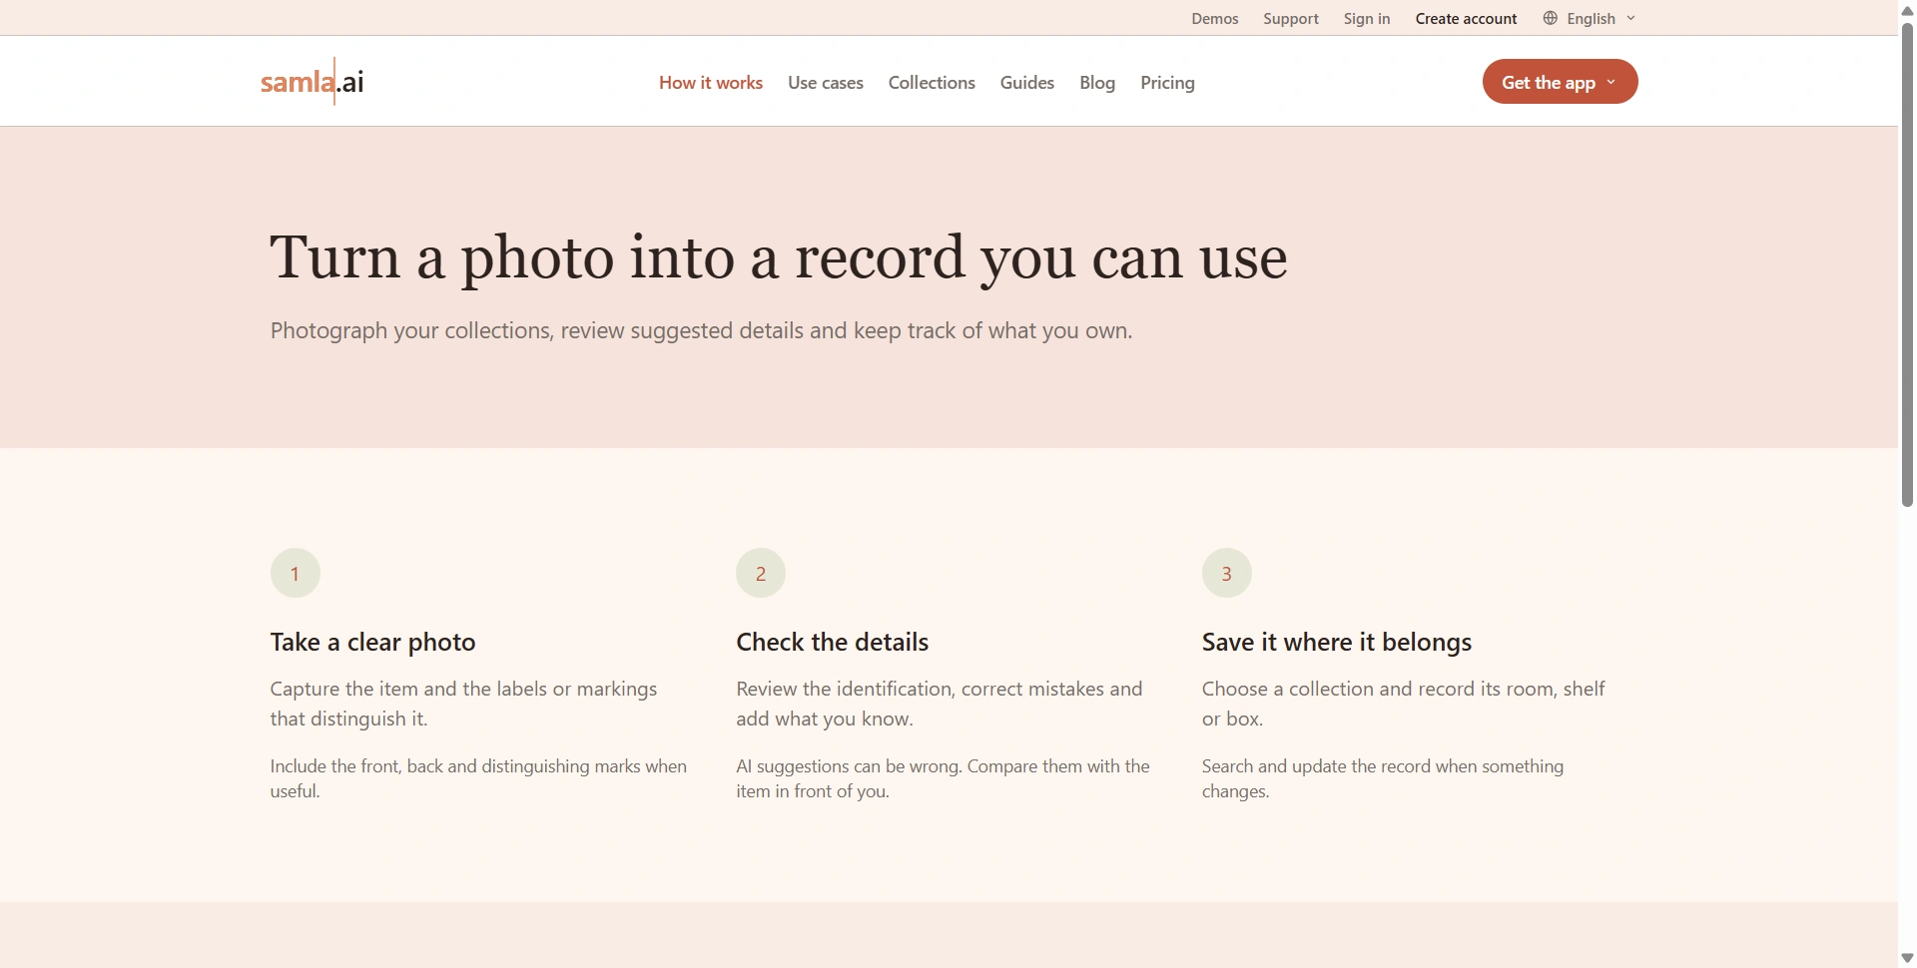
Task: Click Sign in
Action: [1367, 19]
